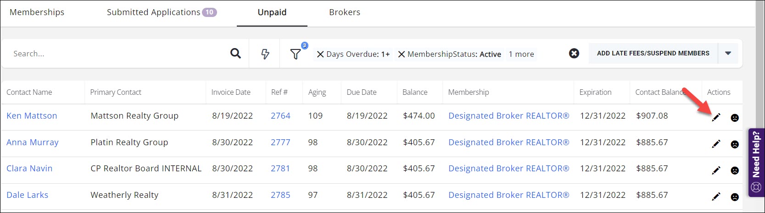The height and width of the screenshot is (213, 765).
Task: Click Add Late Fees/Suspend Members button
Action: (x=653, y=54)
